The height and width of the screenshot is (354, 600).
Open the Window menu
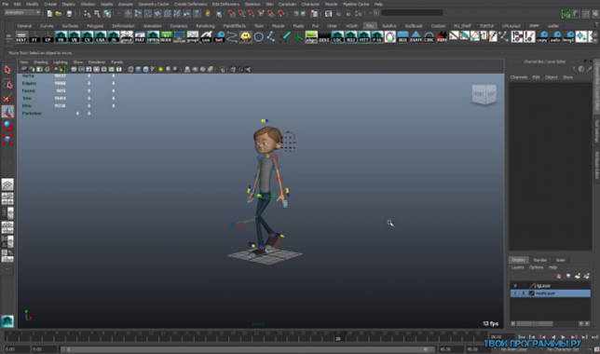[88, 4]
